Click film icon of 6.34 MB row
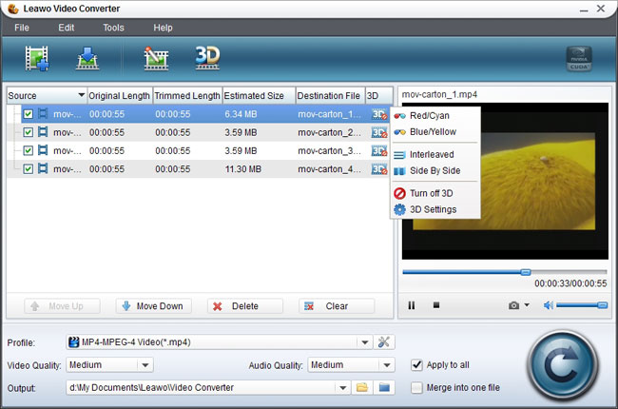 43,114
